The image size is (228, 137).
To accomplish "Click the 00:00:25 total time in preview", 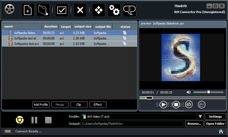I will click(x=166, y=92).
